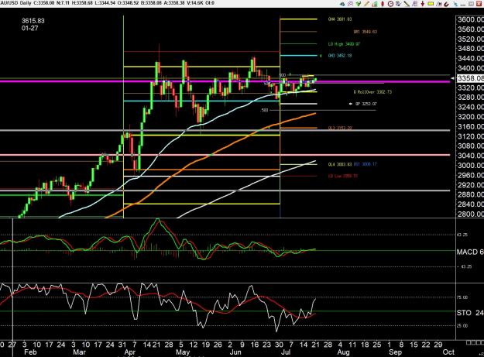The image size is (484, 357).
Task: Click the 3615.83 value in the corner
Action: [33, 21]
